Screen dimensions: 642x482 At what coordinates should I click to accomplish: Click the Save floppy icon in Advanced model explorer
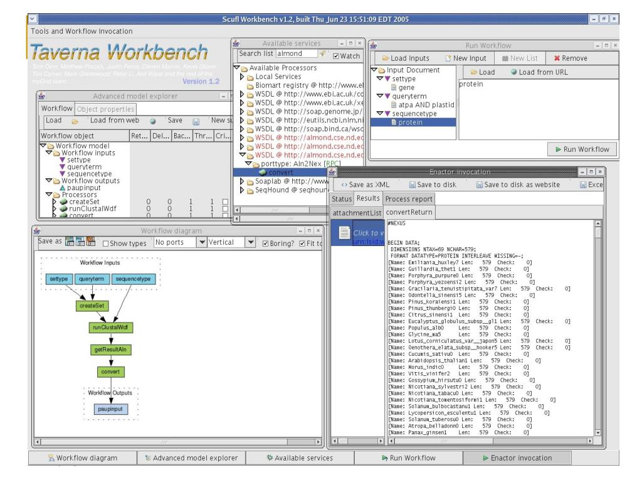196,121
